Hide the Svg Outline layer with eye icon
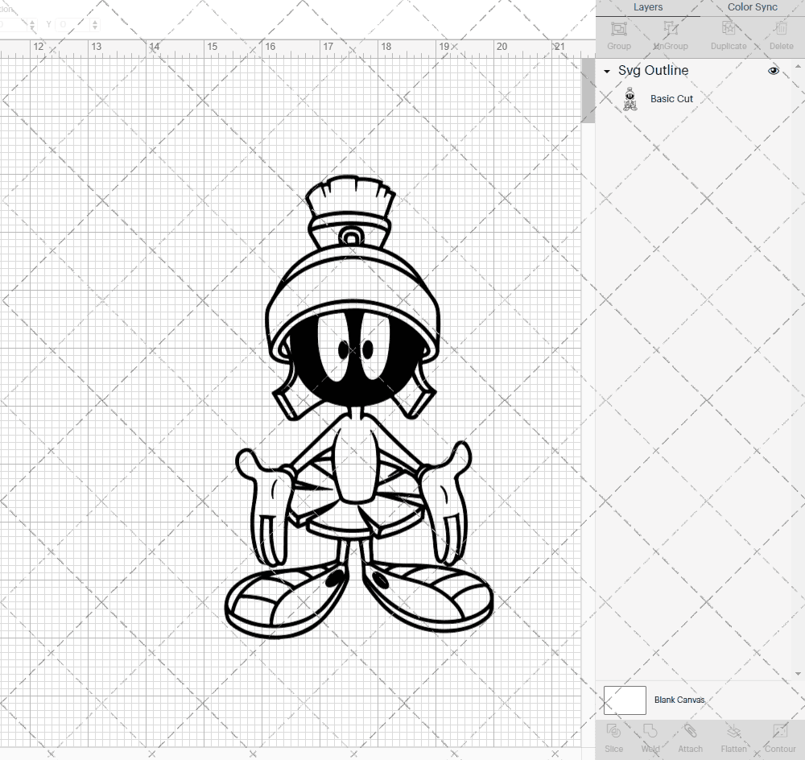The width and height of the screenshot is (805, 760). pyautogui.click(x=773, y=71)
